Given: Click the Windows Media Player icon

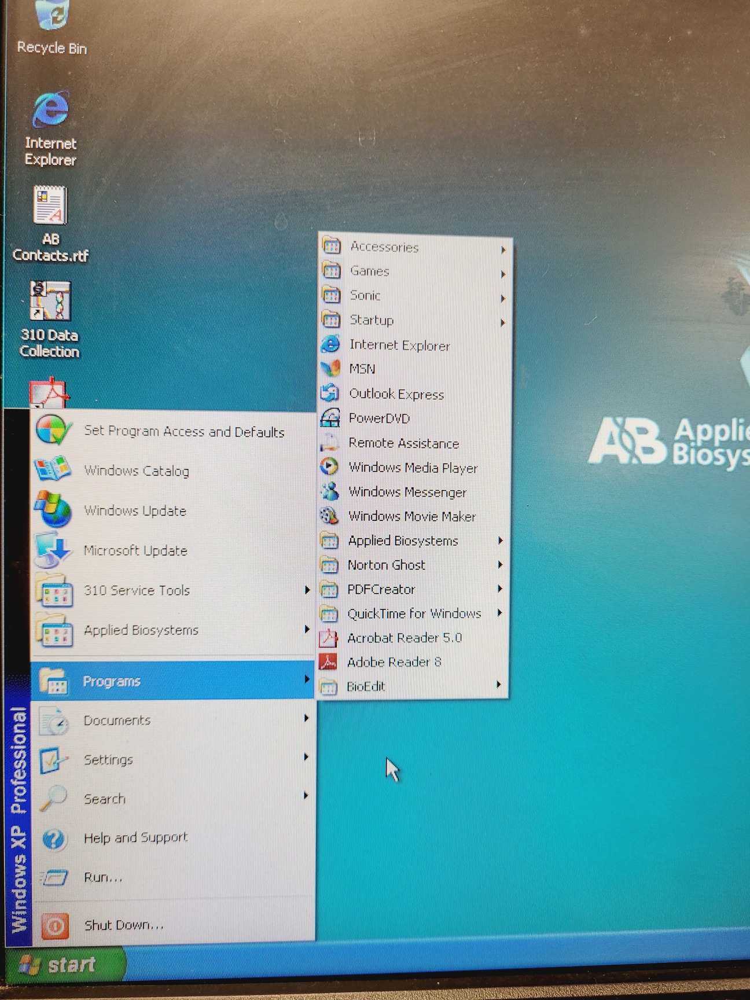Looking at the screenshot, I should click(329, 466).
